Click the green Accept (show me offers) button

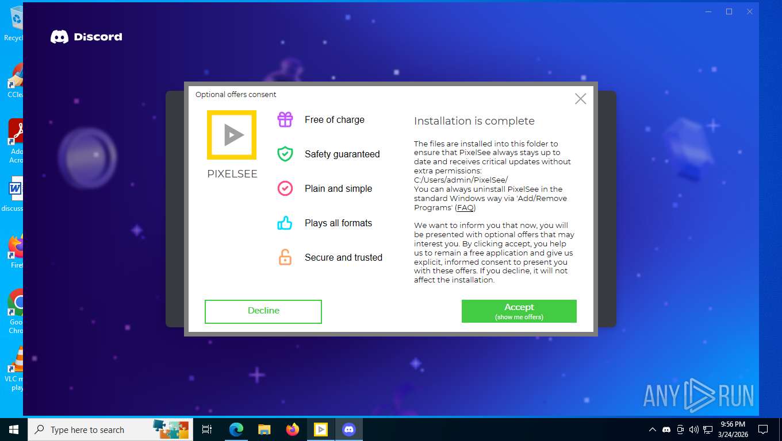(x=519, y=311)
